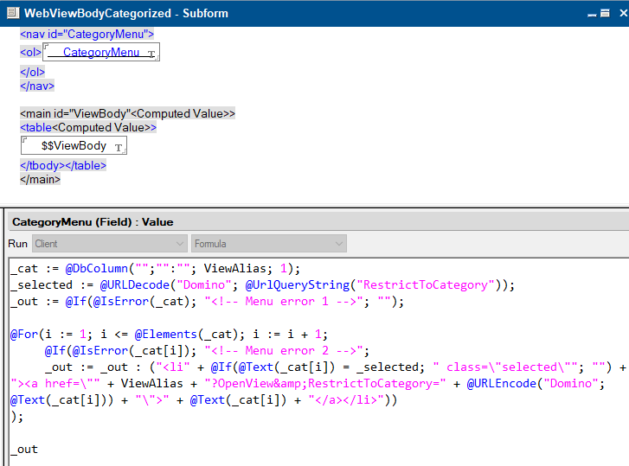Click the "<!-- Menu error 2 -->" string

coord(284,351)
